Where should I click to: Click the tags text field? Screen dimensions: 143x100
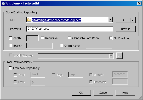[76, 75]
